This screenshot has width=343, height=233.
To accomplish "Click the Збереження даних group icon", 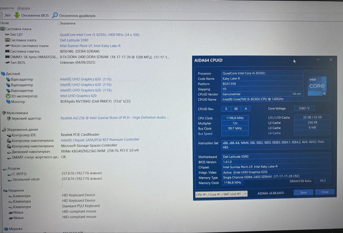I will (4, 129).
